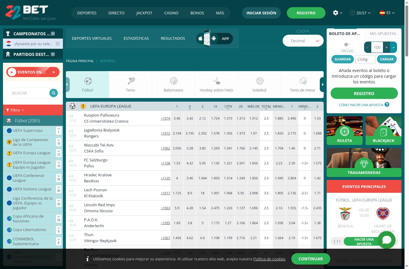Open the settings gear menu
The width and height of the screenshot is (409, 269).
pyautogui.click(x=336, y=13)
